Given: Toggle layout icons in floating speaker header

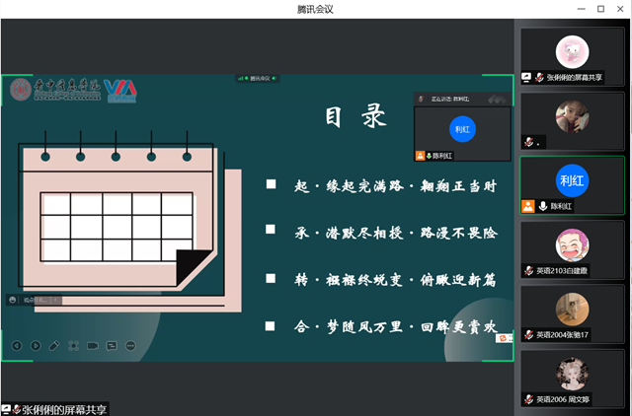Looking at the screenshot, I should pos(497,99).
